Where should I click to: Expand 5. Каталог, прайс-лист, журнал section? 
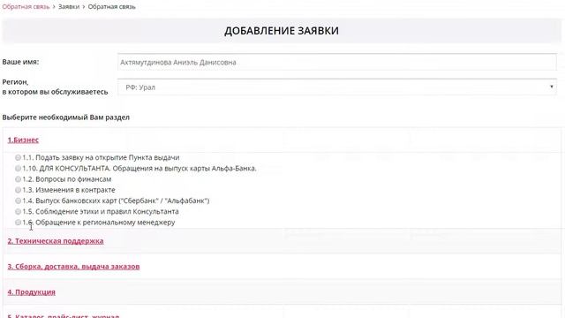point(64,316)
